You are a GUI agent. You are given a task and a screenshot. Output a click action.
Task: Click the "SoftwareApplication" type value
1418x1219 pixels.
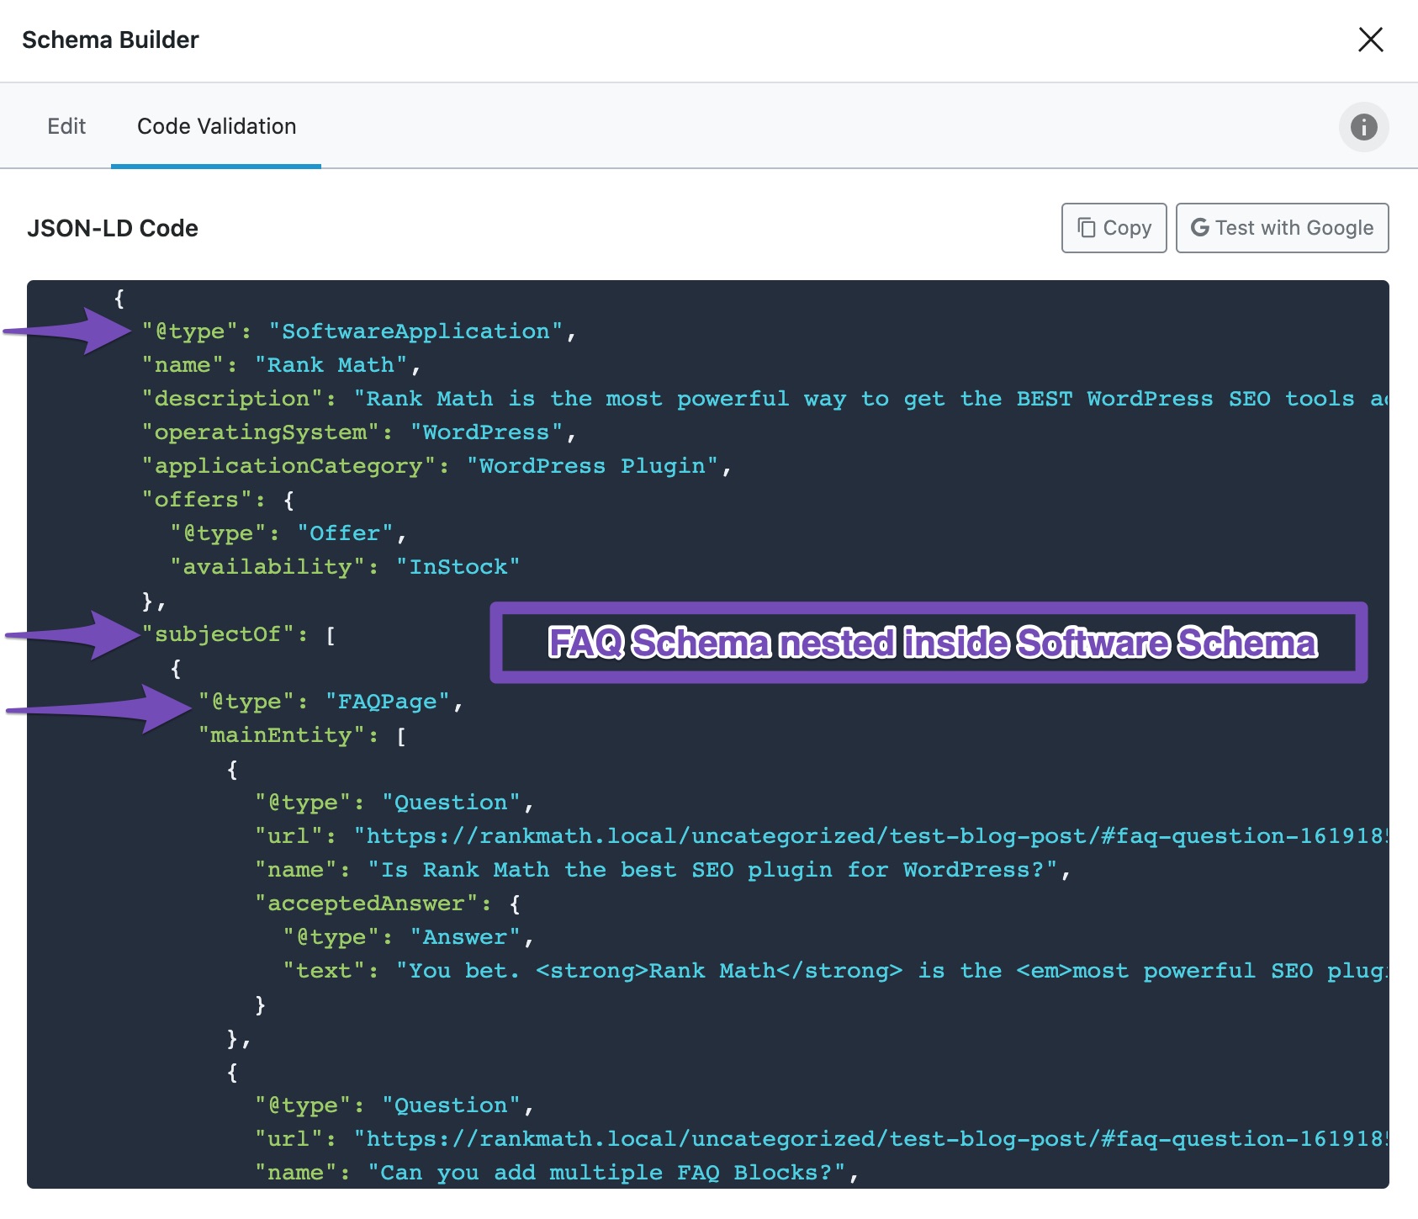point(415,331)
